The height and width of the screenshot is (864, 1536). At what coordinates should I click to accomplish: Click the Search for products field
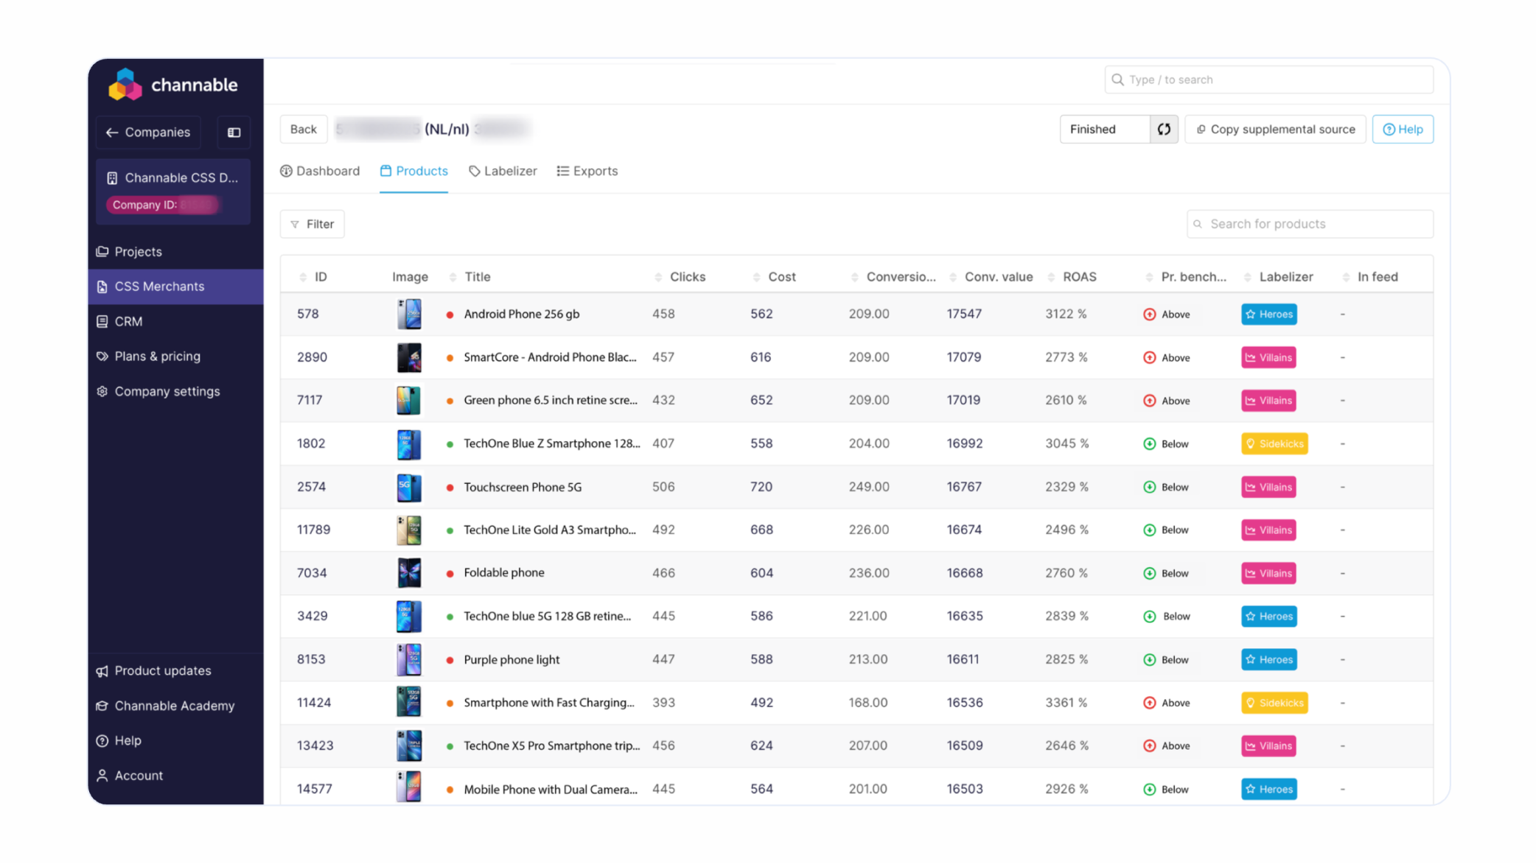[x=1310, y=224]
